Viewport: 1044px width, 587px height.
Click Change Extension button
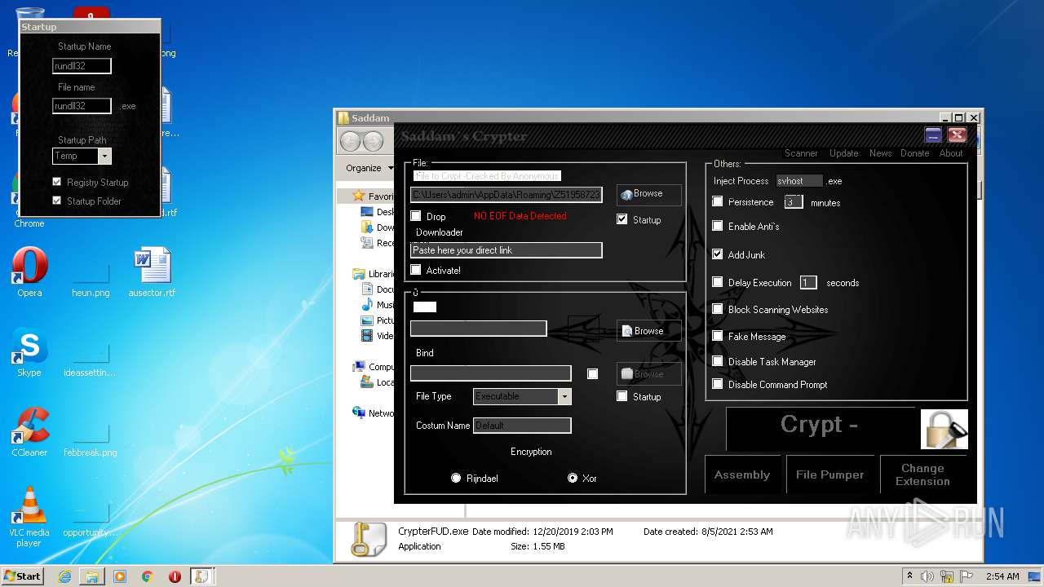pyautogui.click(x=923, y=474)
